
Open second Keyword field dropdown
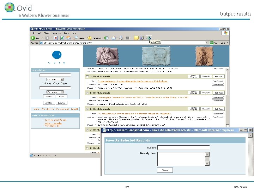[62, 92]
